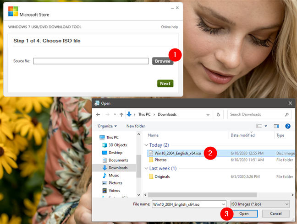The height and width of the screenshot is (224, 297).
Task: Click the Music note icon
Action: 104,175
